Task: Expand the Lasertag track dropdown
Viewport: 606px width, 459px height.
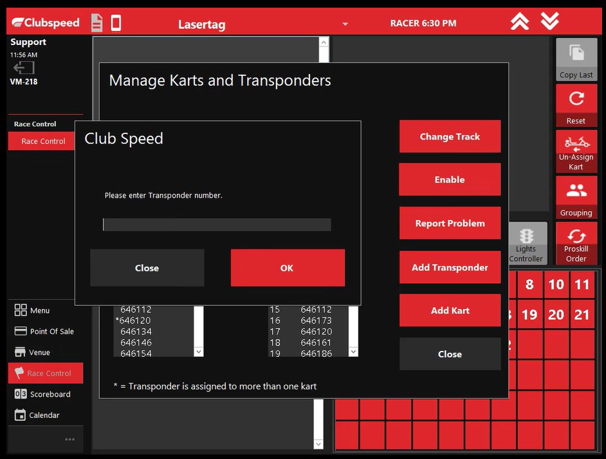Action: [345, 24]
